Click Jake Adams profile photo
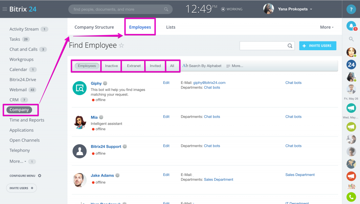 [x=79, y=180]
